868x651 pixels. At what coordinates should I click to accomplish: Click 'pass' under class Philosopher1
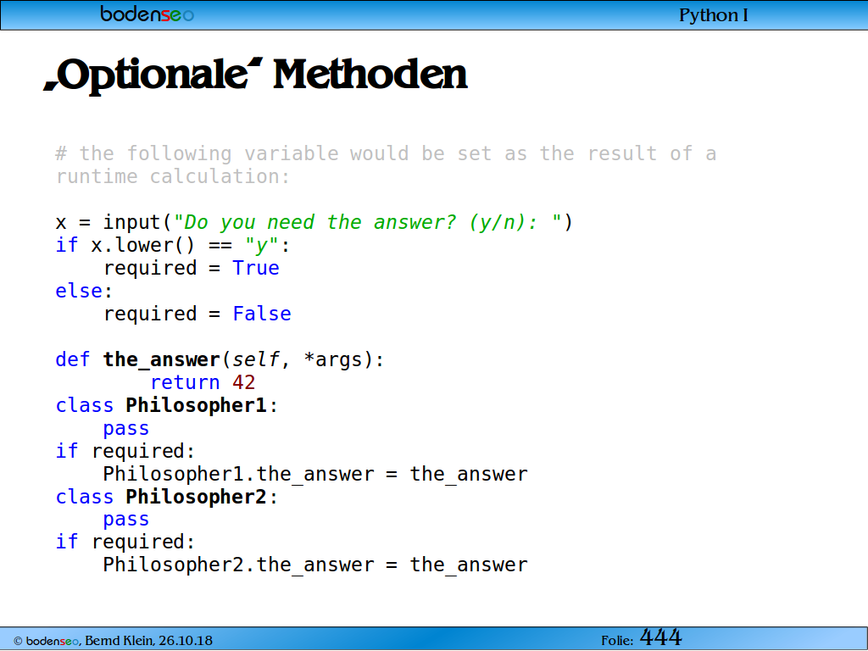[x=125, y=428]
